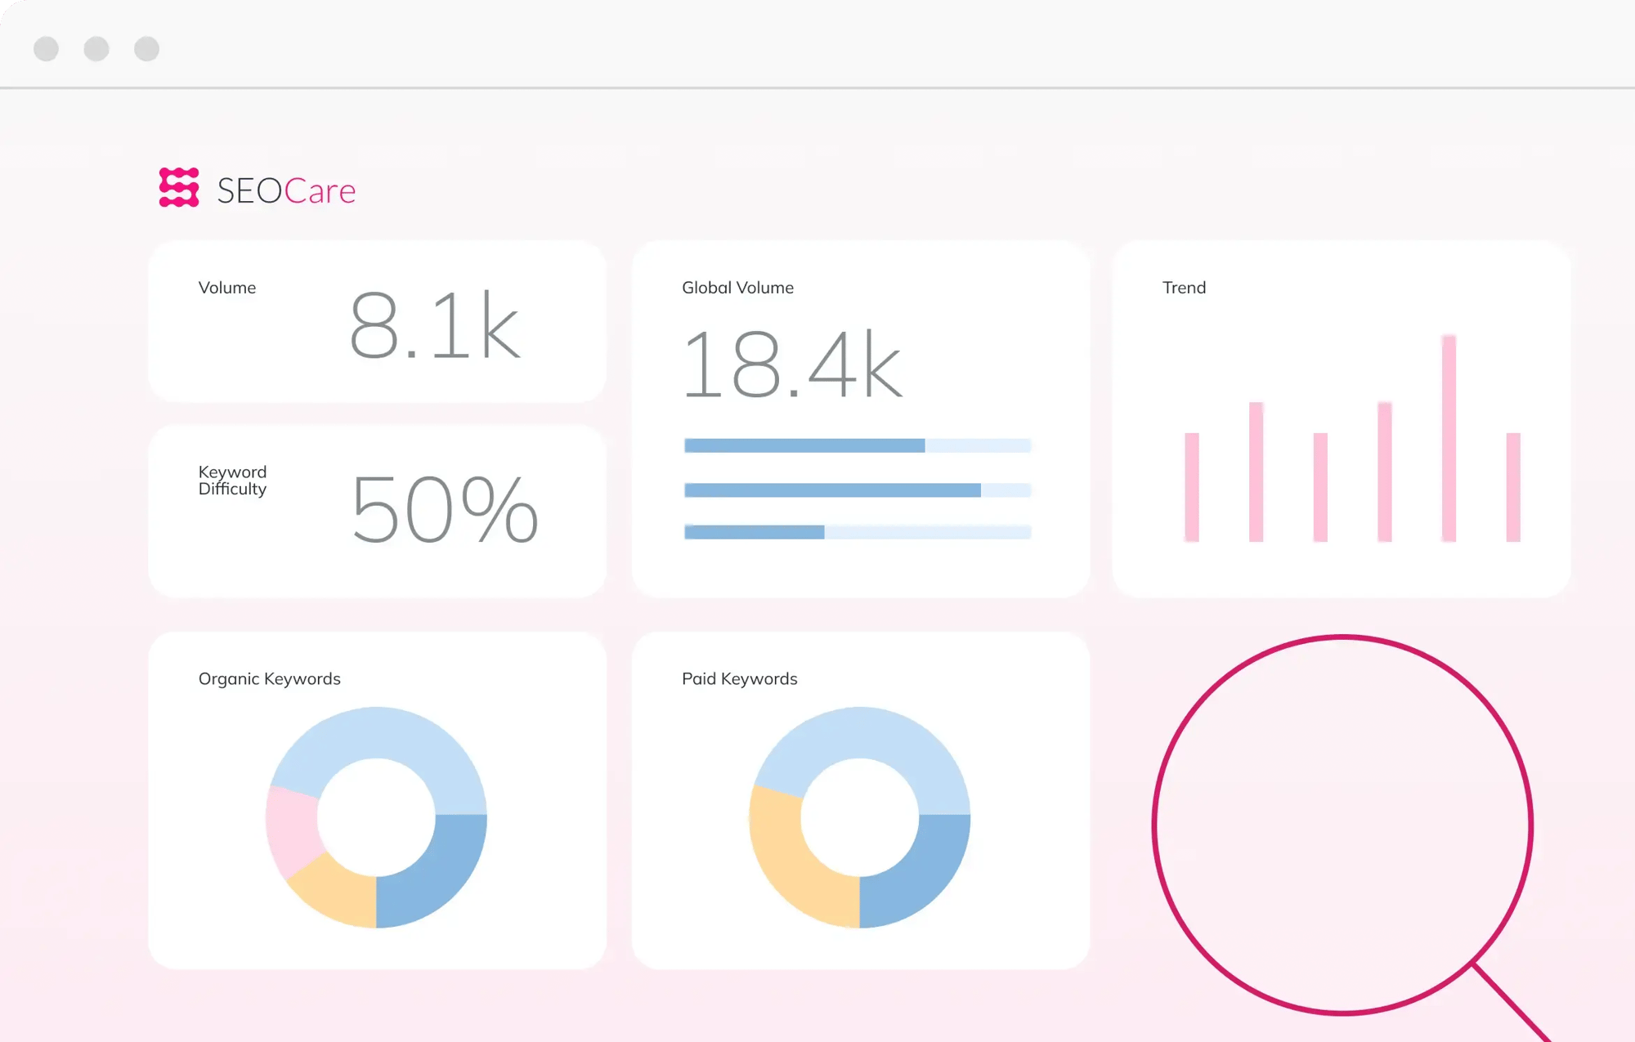1635x1042 pixels.
Task: Click the magnifying glass search icon
Action: (x=1342, y=825)
